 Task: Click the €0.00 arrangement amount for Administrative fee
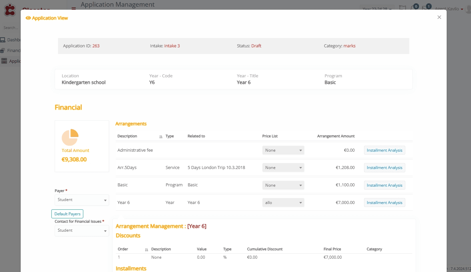point(349,150)
